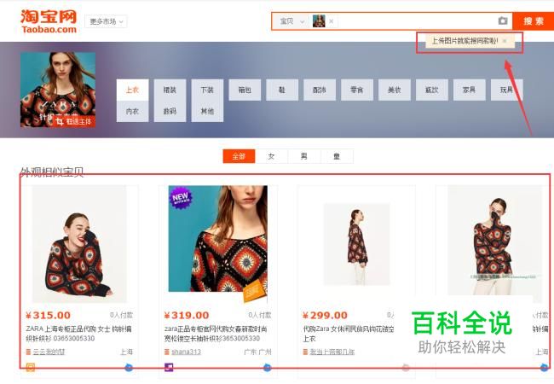The height and width of the screenshot is (384, 554).
Task: Switch to the 男 filter tab
Action: 304,156
